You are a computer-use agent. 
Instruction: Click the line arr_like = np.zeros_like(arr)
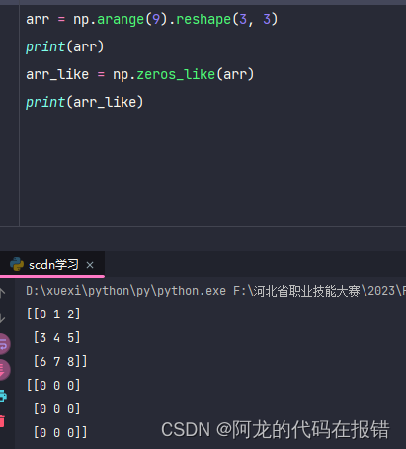[x=140, y=74]
